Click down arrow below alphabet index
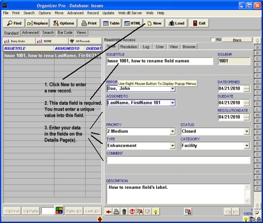 257,206
